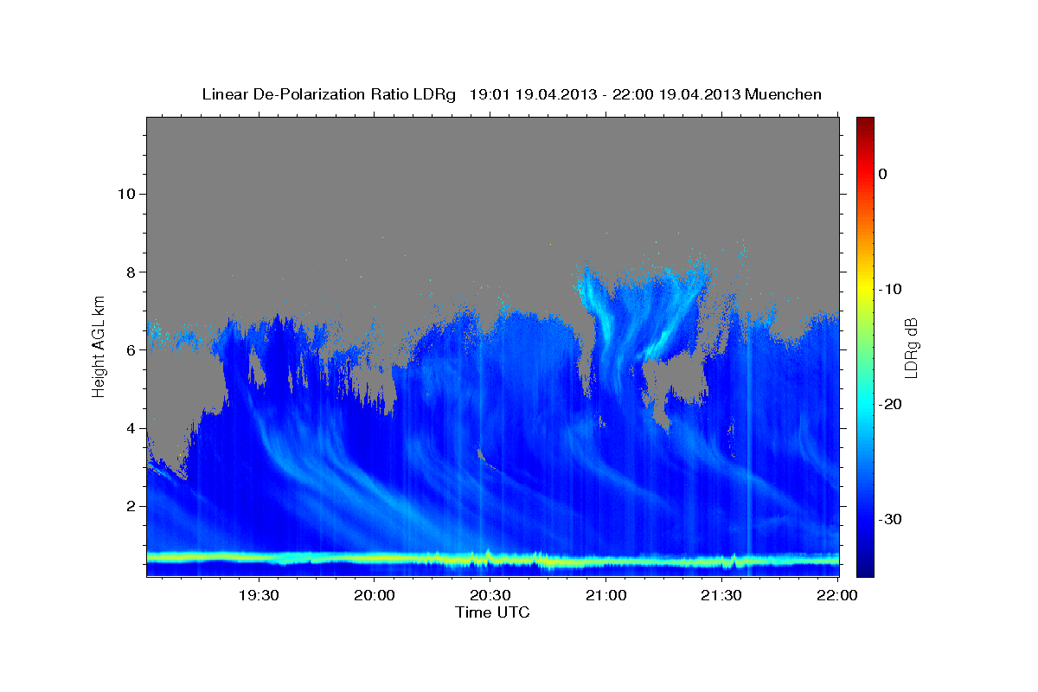Click the 'Time UTC' axis label

[492, 612]
